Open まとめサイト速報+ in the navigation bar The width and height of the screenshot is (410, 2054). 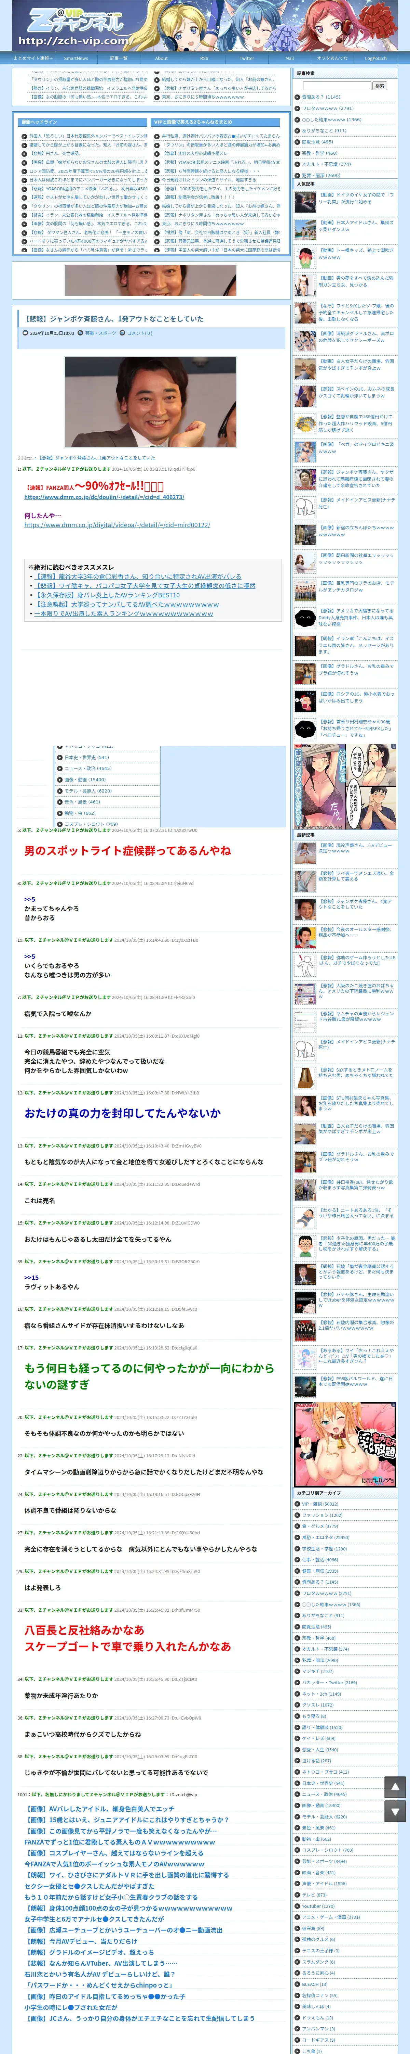[x=33, y=58]
